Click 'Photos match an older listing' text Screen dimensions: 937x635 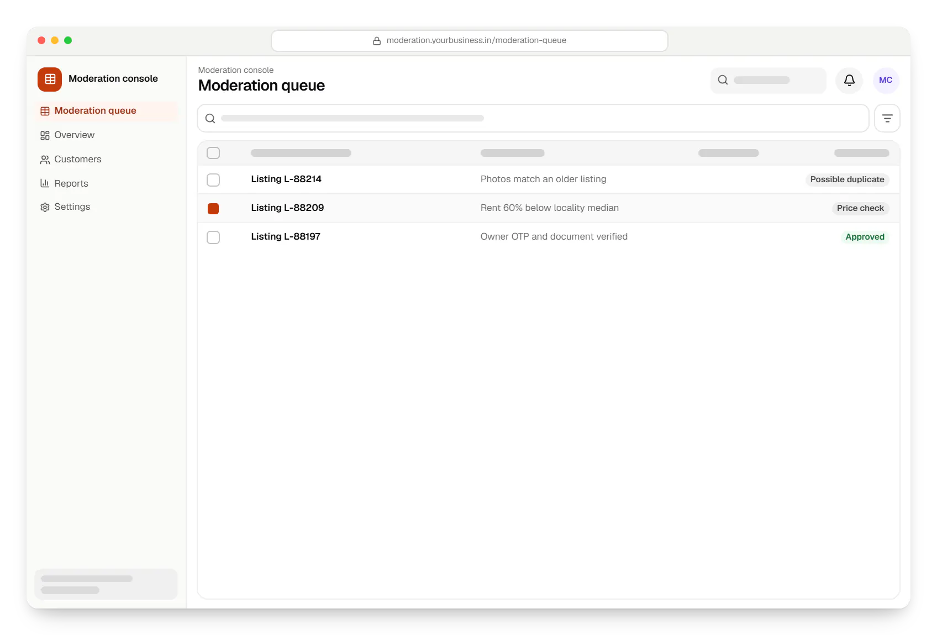pos(543,179)
